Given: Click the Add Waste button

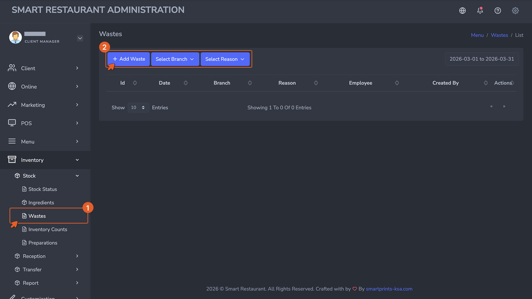Looking at the screenshot, I should [129, 59].
